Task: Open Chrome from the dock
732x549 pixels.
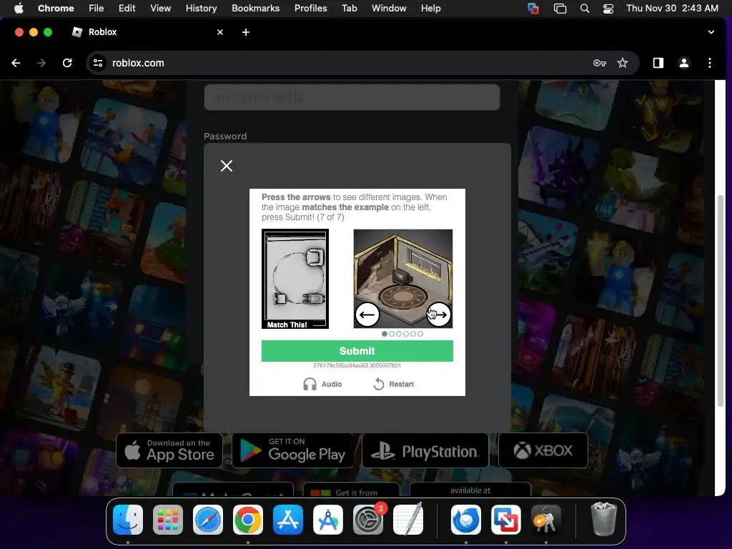Action: (248, 520)
